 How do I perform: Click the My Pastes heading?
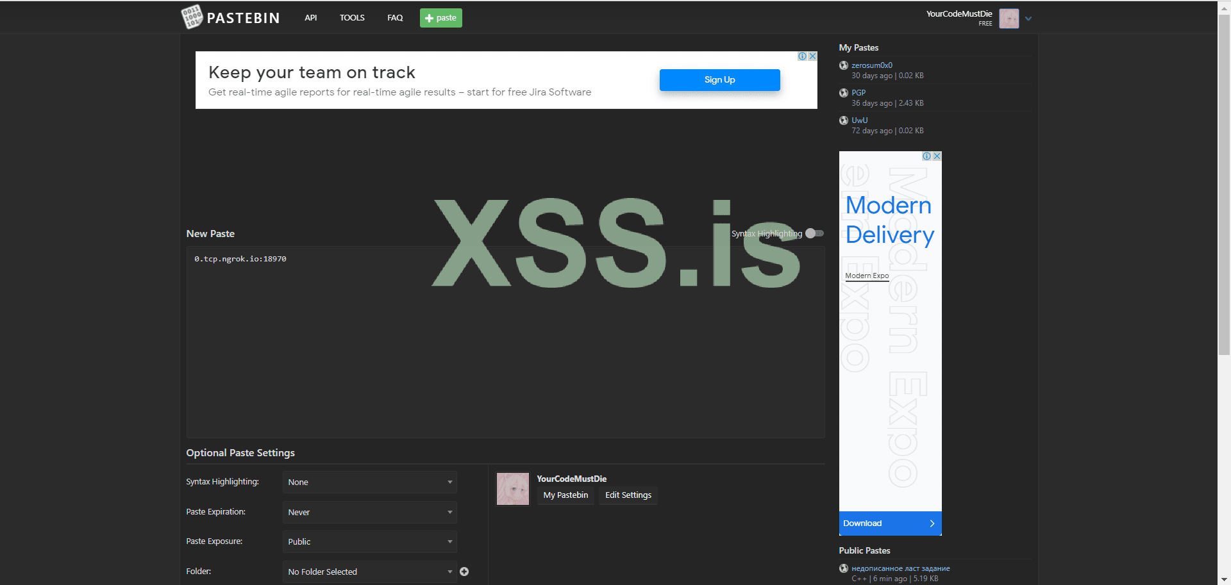[x=858, y=47]
